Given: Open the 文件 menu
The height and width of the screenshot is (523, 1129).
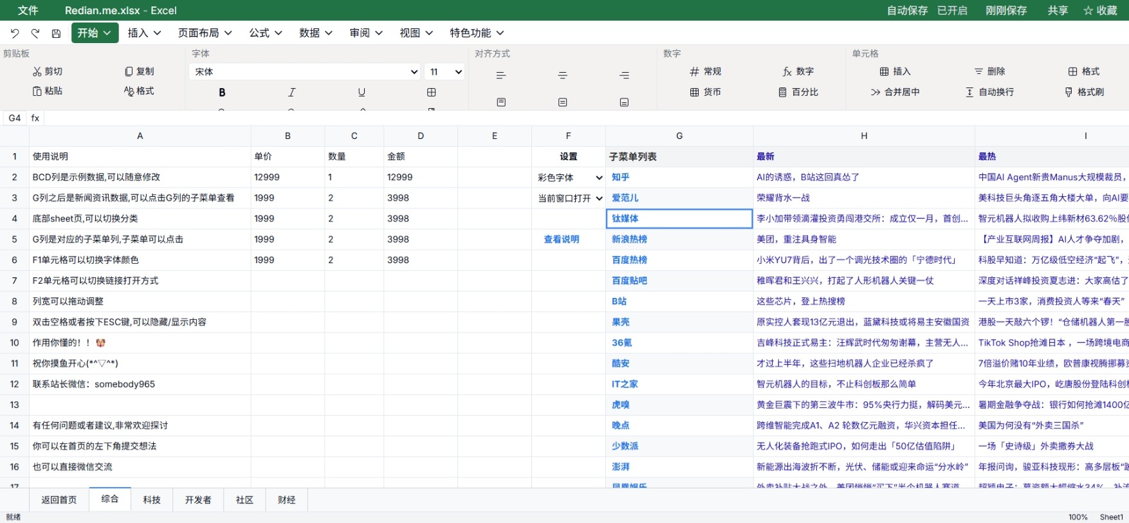Looking at the screenshot, I should [x=28, y=10].
